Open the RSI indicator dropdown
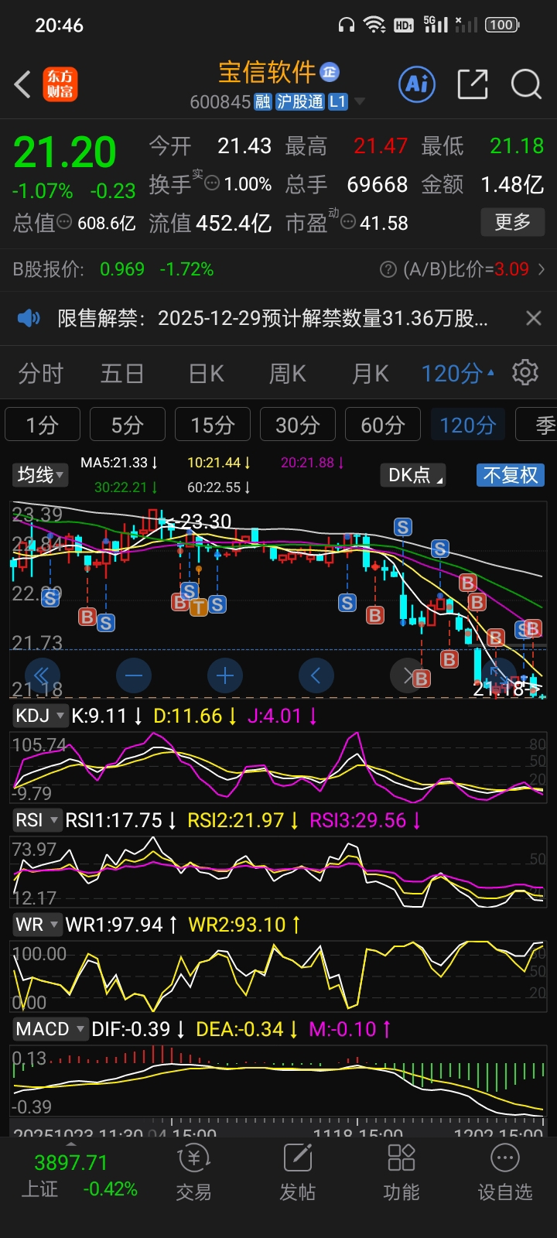This screenshot has width=557, height=1238. pyautogui.click(x=36, y=820)
